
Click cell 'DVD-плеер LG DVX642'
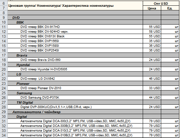(x=75, y=79)
